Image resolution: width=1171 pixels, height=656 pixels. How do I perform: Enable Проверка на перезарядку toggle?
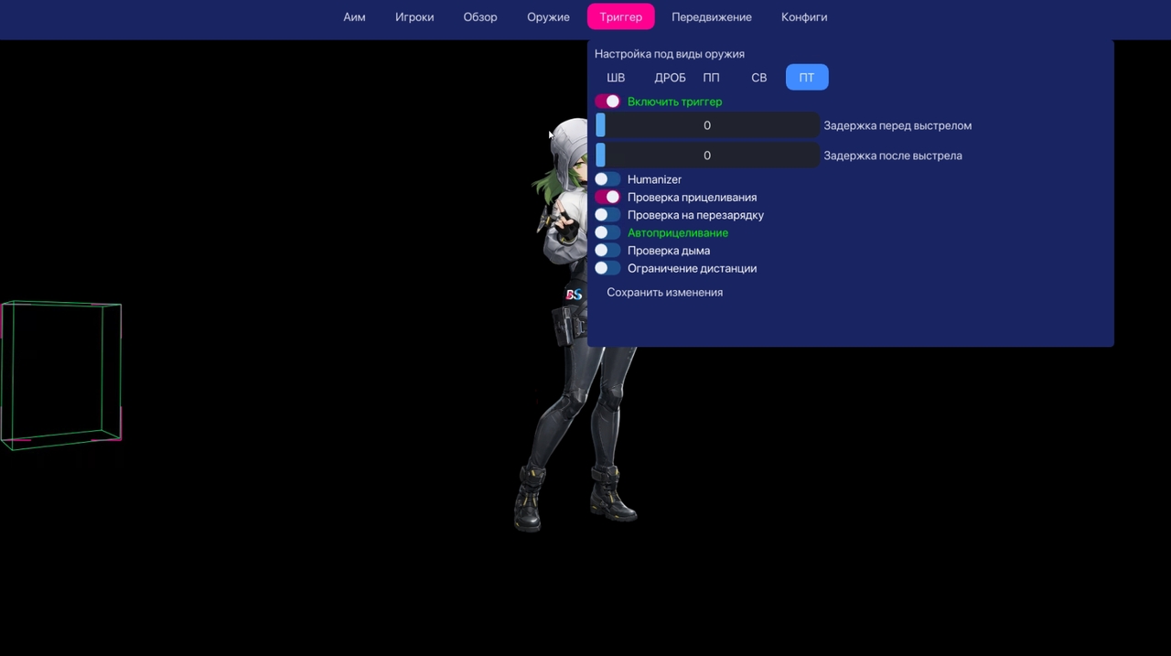(x=607, y=215)
